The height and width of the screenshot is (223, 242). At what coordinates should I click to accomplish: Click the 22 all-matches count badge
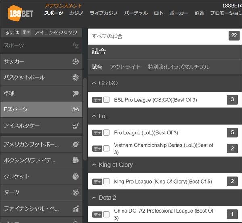pos(234,35)
